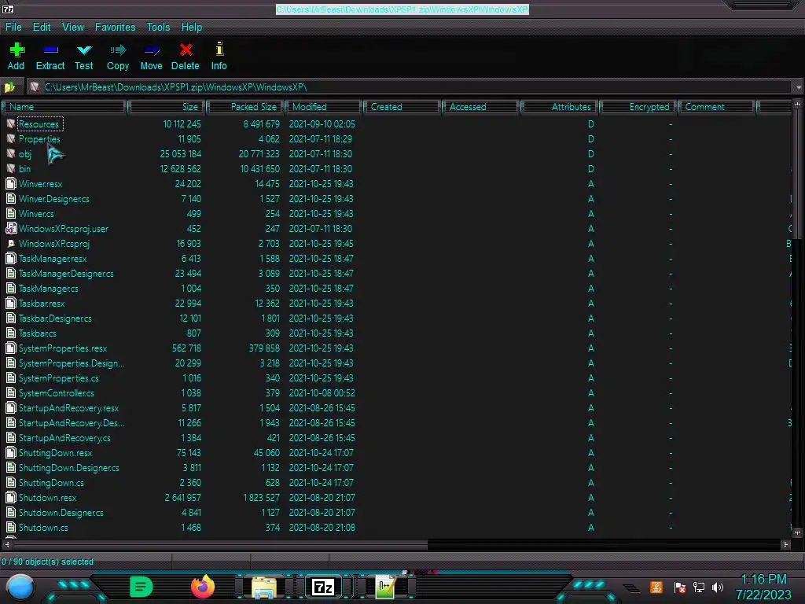
Task: Click the flag notification tray icon
Action: pos(680,587)
